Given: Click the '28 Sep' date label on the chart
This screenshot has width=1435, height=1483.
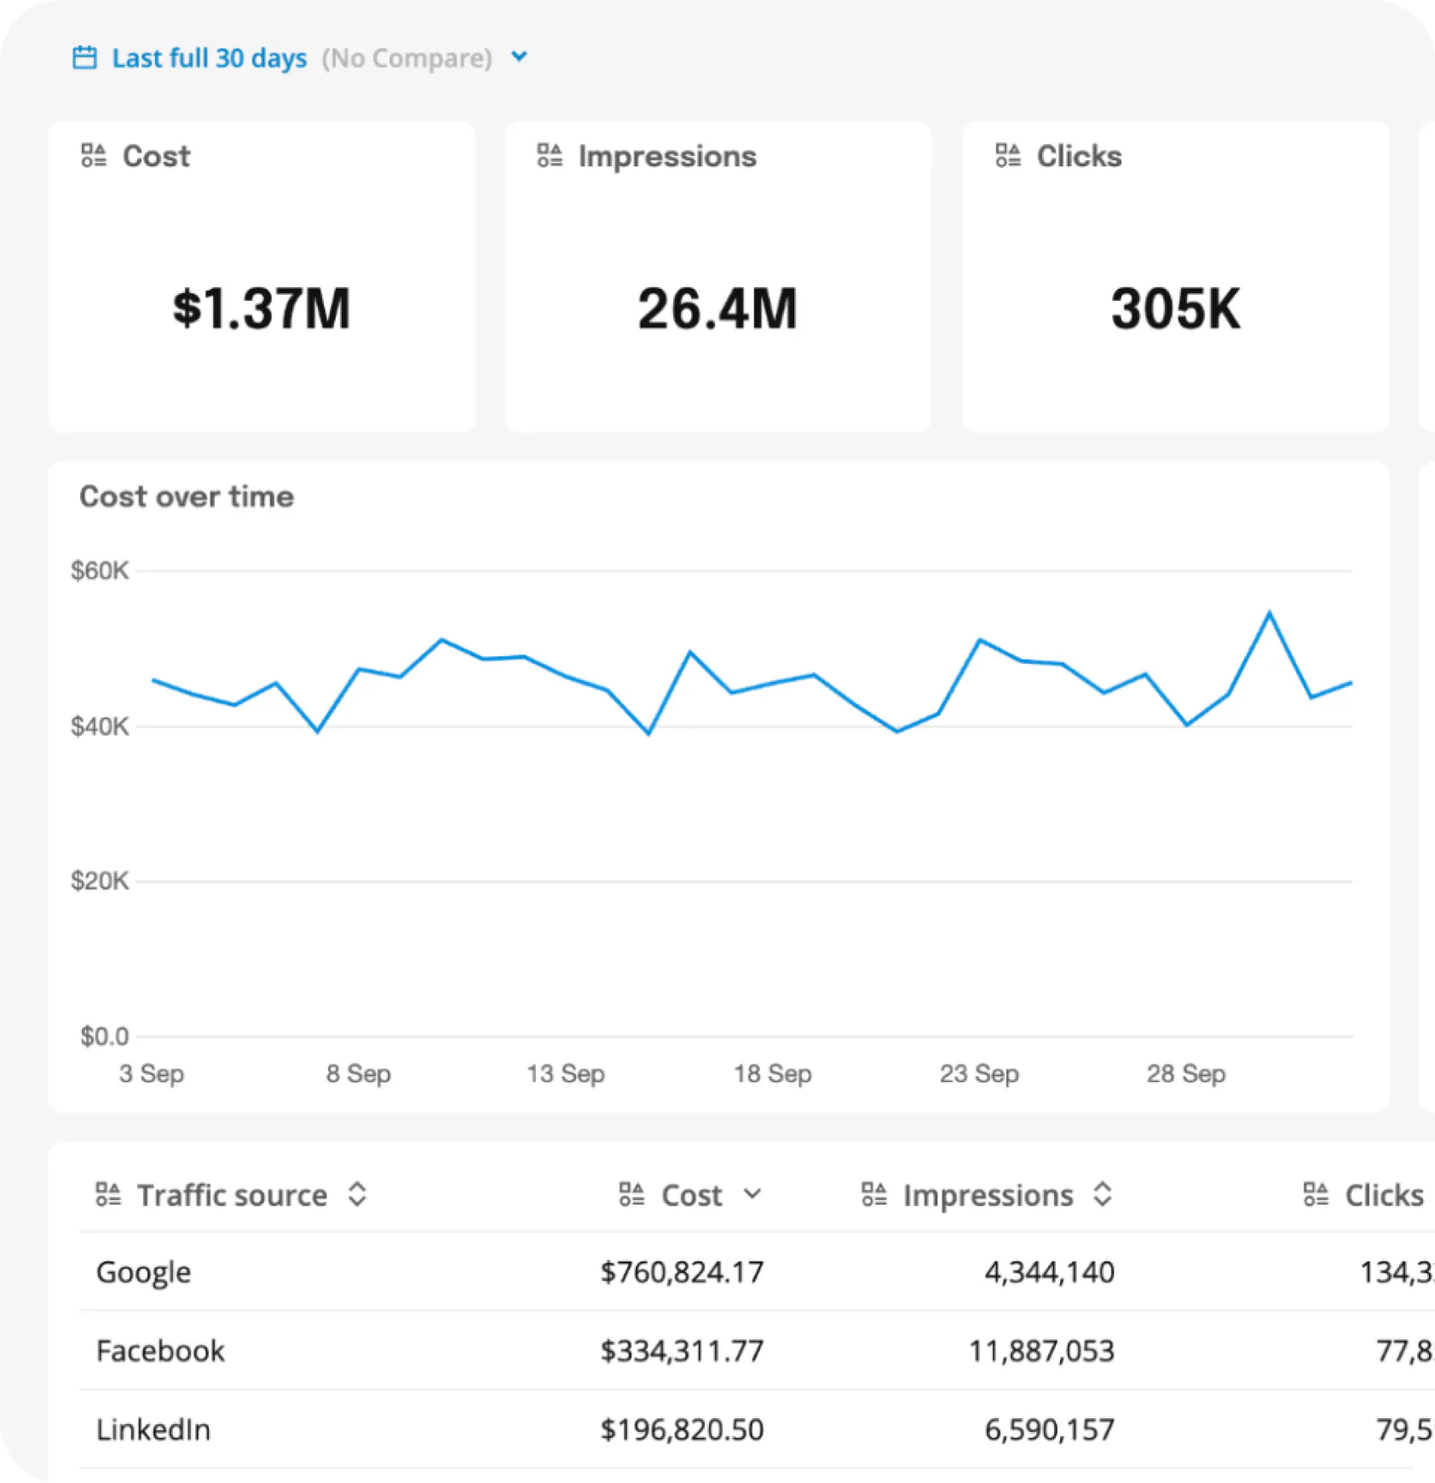Looking at the screenshot, I should pyautogui.click(x=1186, y=1074).
